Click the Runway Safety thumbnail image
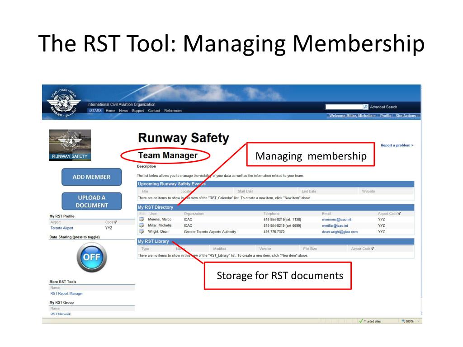463x347 pixels. [x=70, y=145]
